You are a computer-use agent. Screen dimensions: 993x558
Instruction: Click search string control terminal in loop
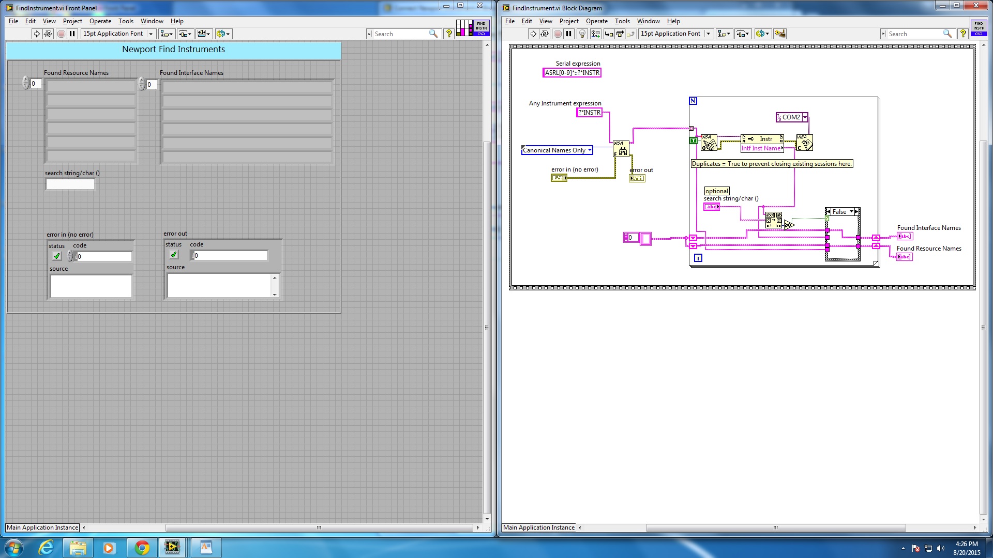coord(712,207)
